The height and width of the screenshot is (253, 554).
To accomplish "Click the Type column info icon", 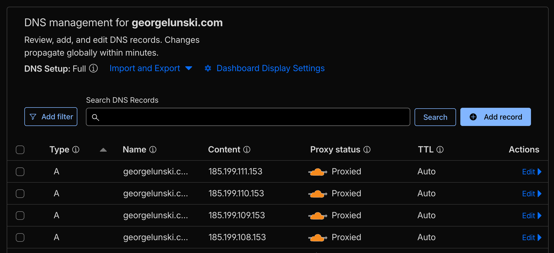I will (76, 149).
